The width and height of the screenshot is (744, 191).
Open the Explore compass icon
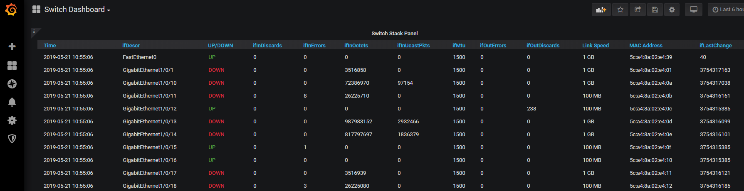coord(12,84)
